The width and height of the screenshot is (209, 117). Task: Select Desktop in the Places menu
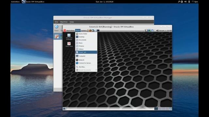tap(86, 37)
